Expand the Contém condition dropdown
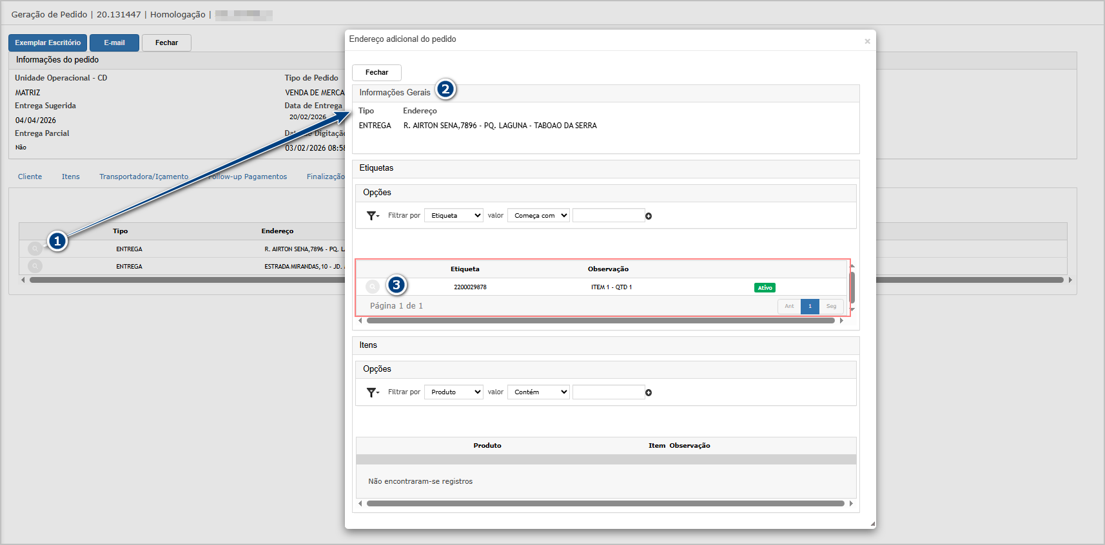Viewport: 1105px width, 545px height. (x=538, y=392)
